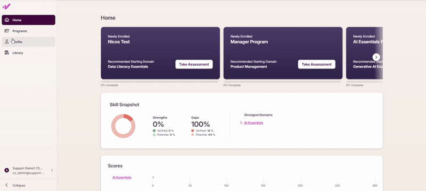The height and width of the screenshot is (191, 426).
Task: Click the user avatar circle in sidebar footer
Action: (x=7, y=170)
